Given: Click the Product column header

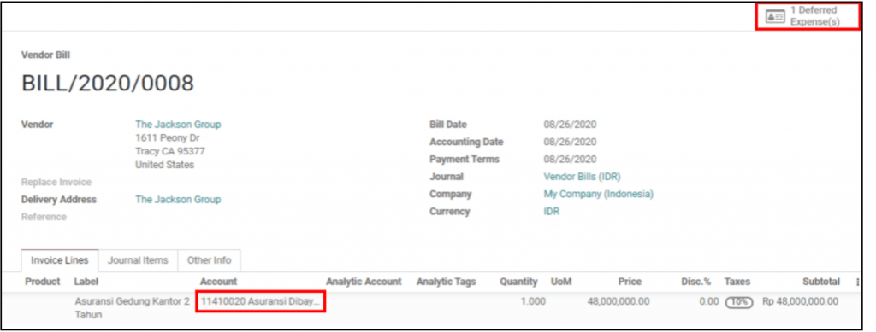Looking at the screenshot, I should coord(43,282).
